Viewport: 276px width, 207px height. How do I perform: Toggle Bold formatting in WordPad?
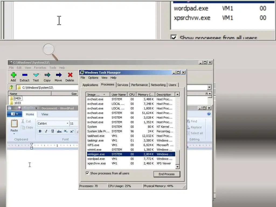[40, 131]
